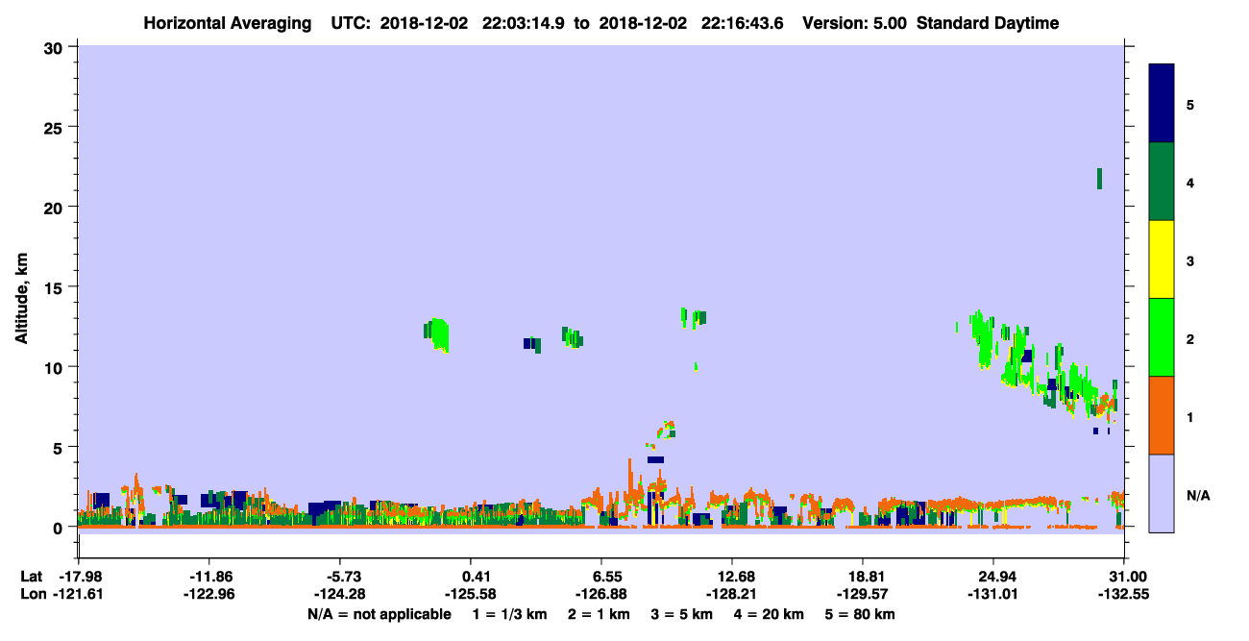Click the longitude value -126.88
This screenshot has width=1249, height=641.
coord(601,594)
